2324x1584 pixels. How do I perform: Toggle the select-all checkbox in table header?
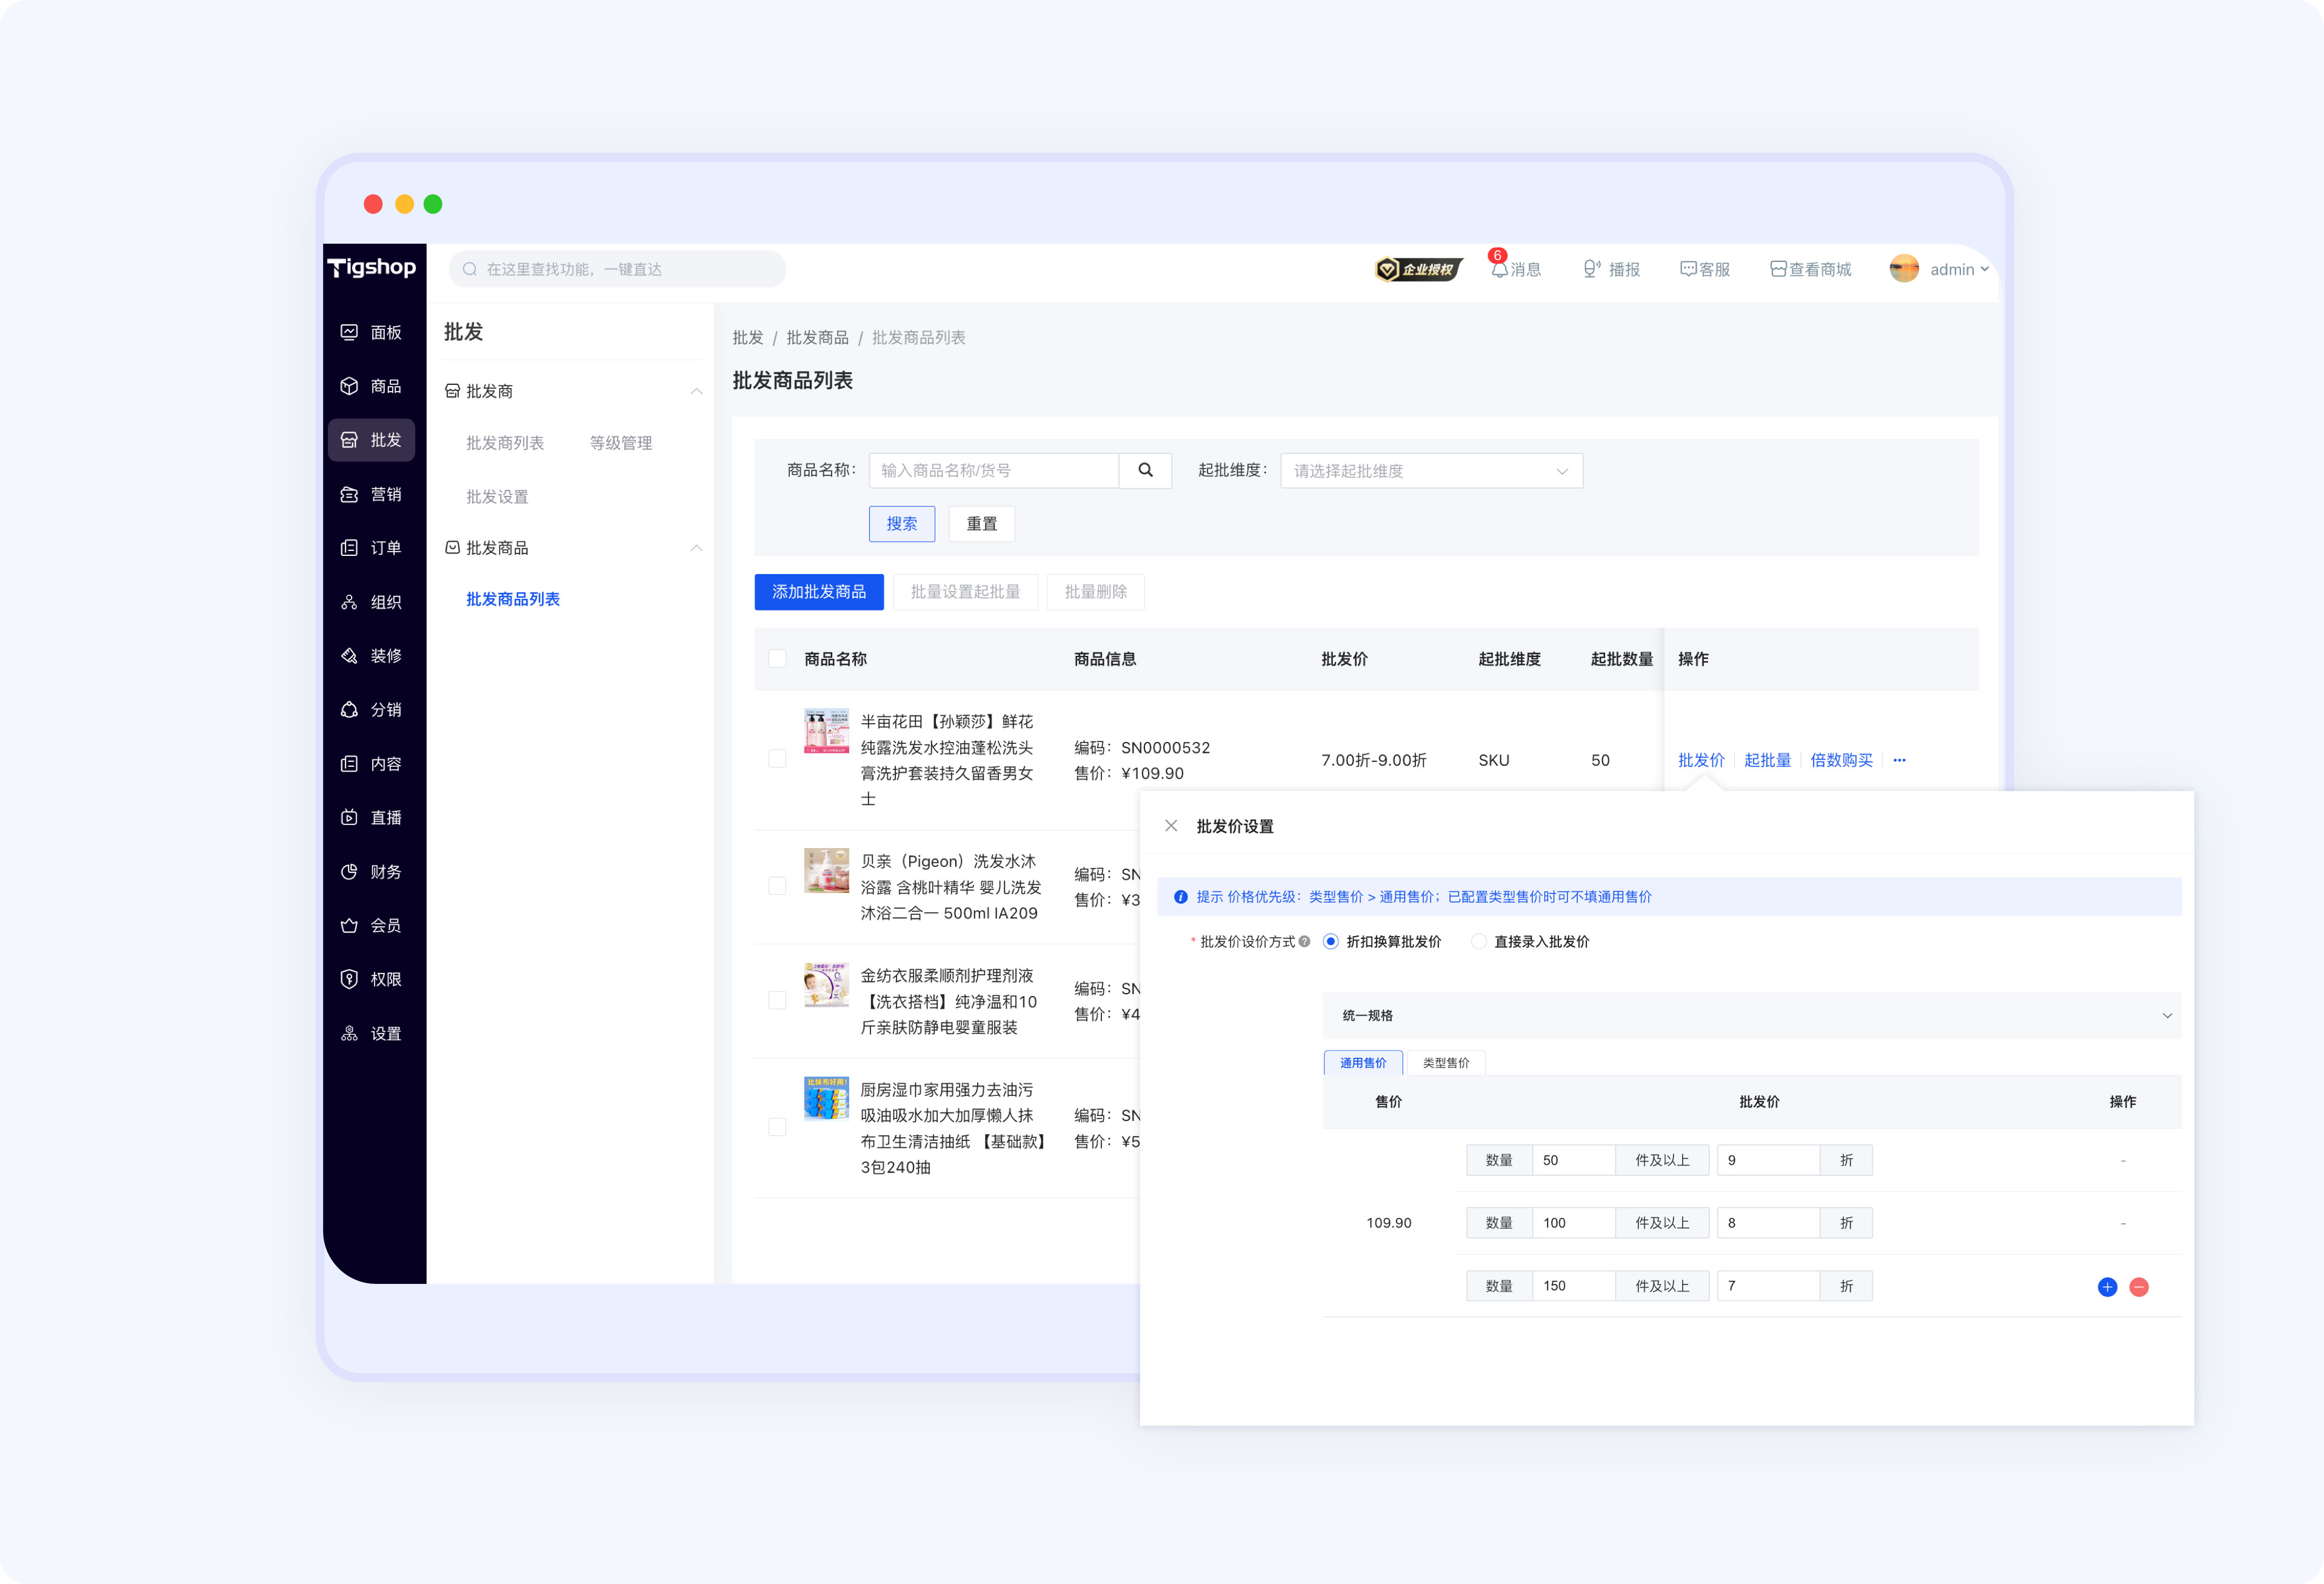coord(777,659)
